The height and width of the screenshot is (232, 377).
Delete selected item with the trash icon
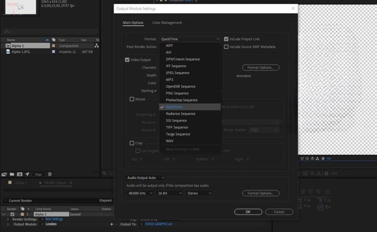pos(50,174)
